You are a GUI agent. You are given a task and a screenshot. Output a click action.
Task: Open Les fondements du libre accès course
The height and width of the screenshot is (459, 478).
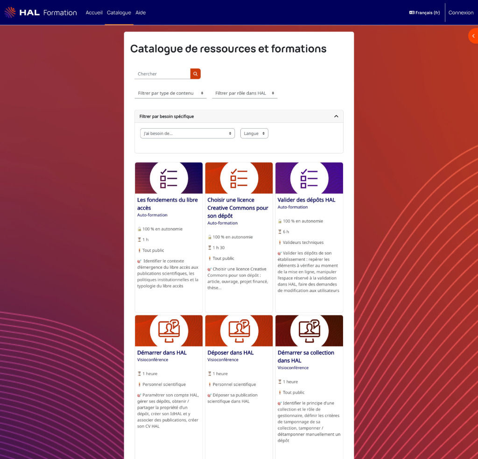[x=168, y=204]
